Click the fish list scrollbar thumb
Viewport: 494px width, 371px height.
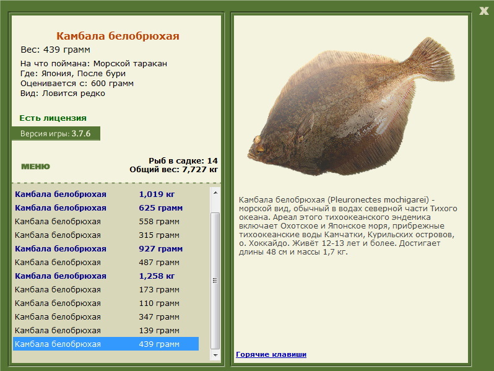(x=215, y=281)
